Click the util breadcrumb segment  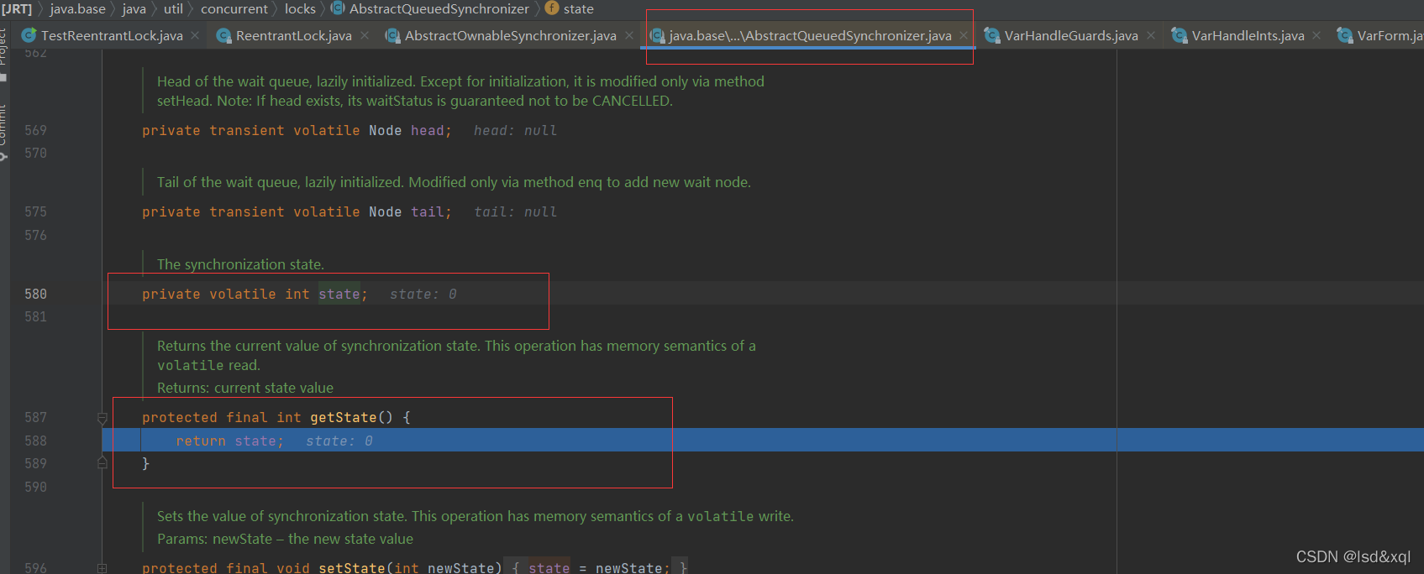[173, 8]
